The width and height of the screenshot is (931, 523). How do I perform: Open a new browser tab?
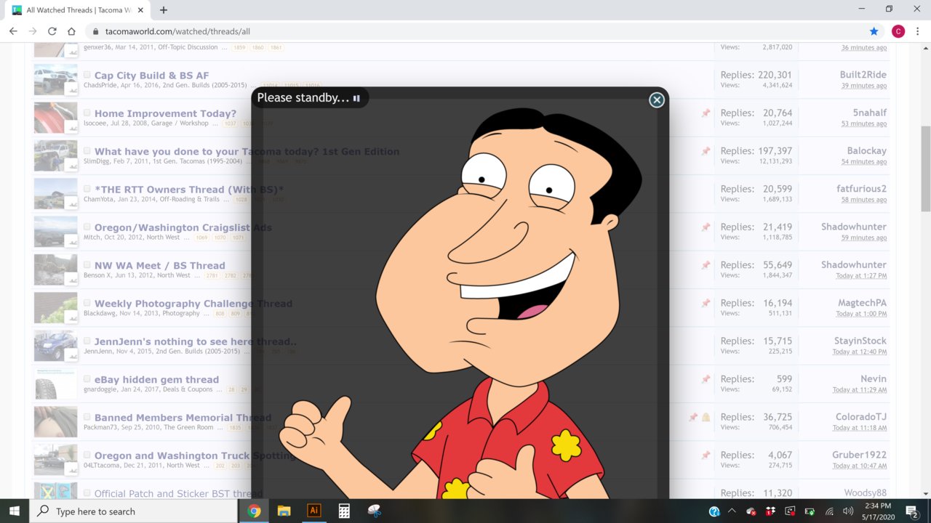pyautogui.click(x=164, y=10)
